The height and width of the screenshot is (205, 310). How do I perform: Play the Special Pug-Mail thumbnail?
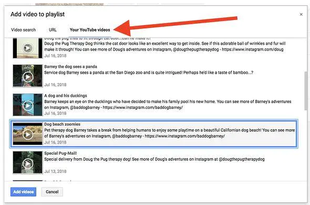(x=28, y=162)
